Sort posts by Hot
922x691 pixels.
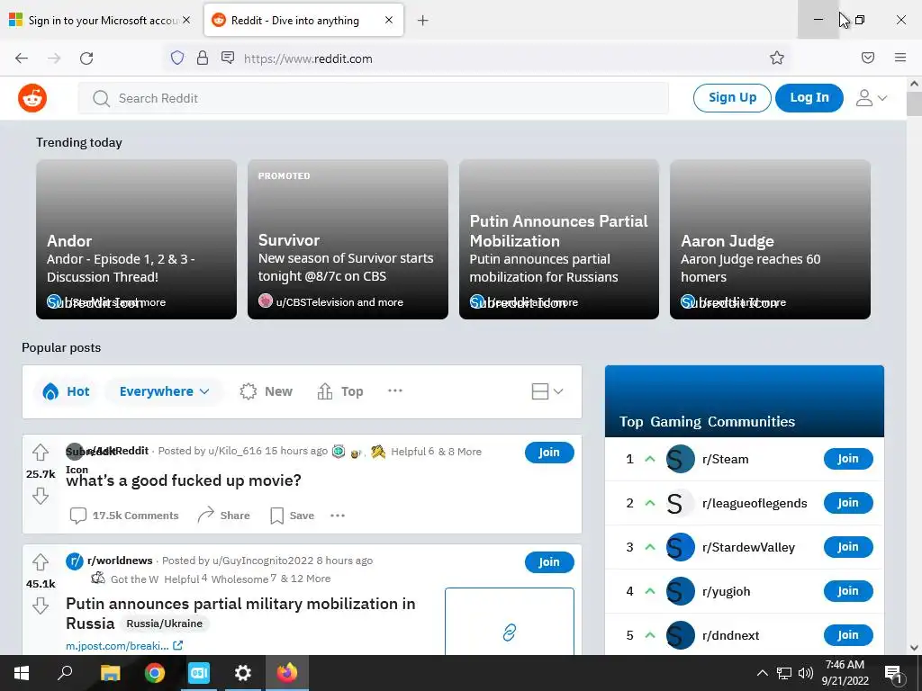[66, 391]
